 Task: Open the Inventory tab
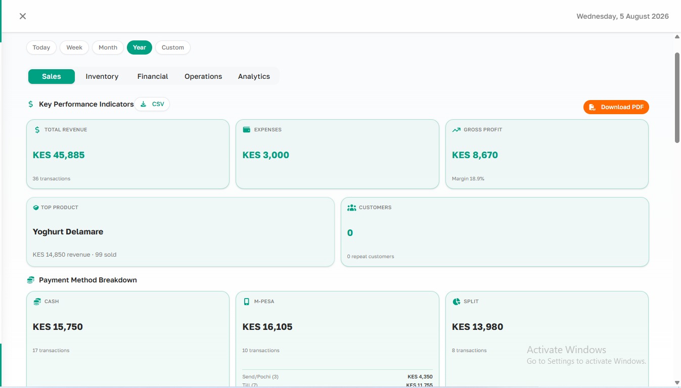102,76
